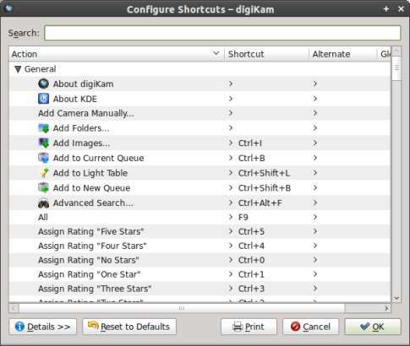410x346 pixels.
Task: Click the About digiKam globe icon
Action: [x=43, y=84]
